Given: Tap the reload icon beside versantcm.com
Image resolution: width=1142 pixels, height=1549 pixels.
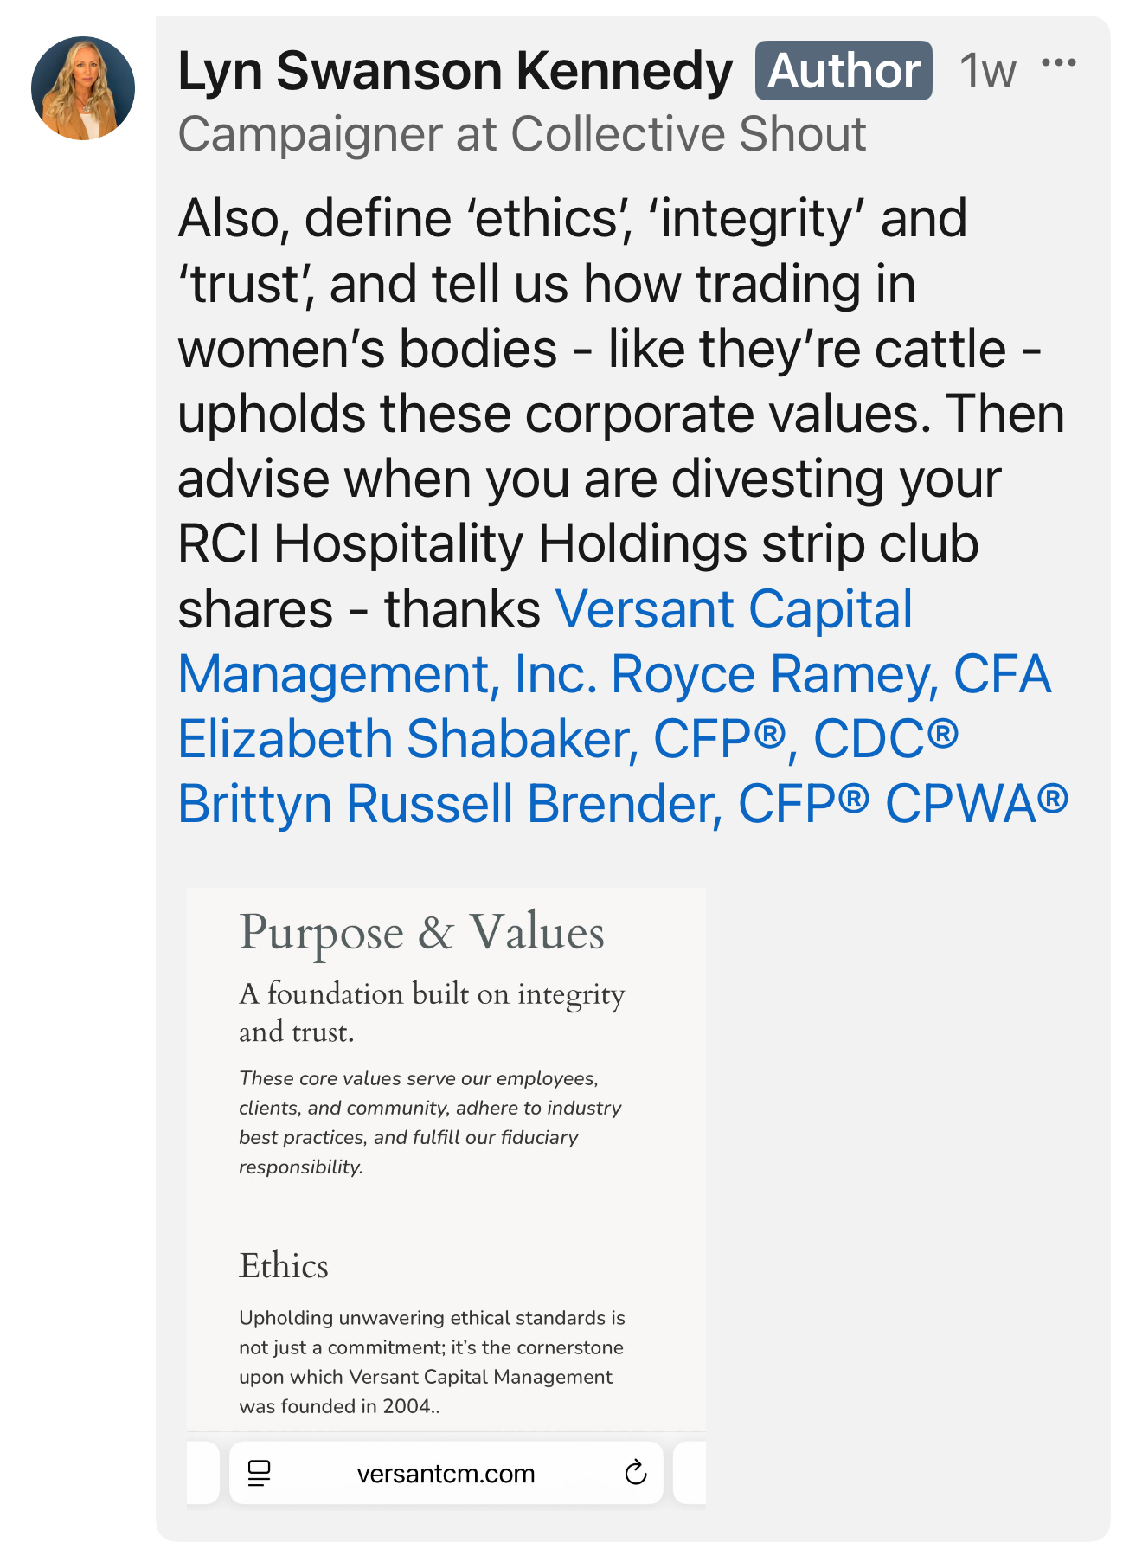Looking at the screenshot, I should point(636,1472).
